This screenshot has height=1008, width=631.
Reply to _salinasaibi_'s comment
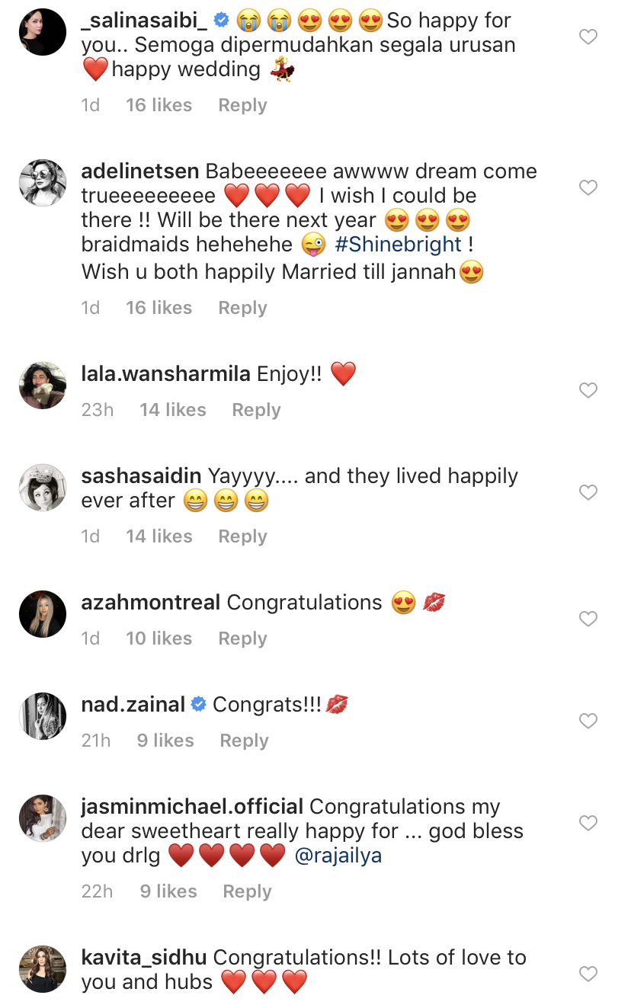[x=242, y=105]
